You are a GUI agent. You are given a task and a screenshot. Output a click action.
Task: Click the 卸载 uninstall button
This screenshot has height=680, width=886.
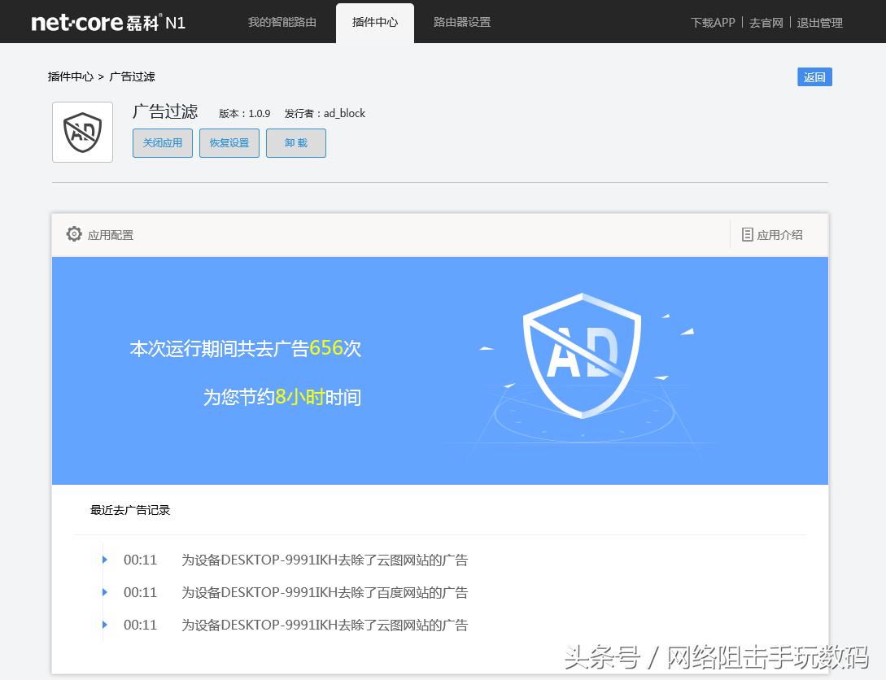[x=295, y=142]
